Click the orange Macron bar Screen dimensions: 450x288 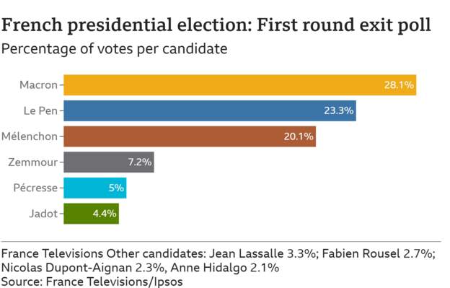pyautogui.click(x=239, y=84)
